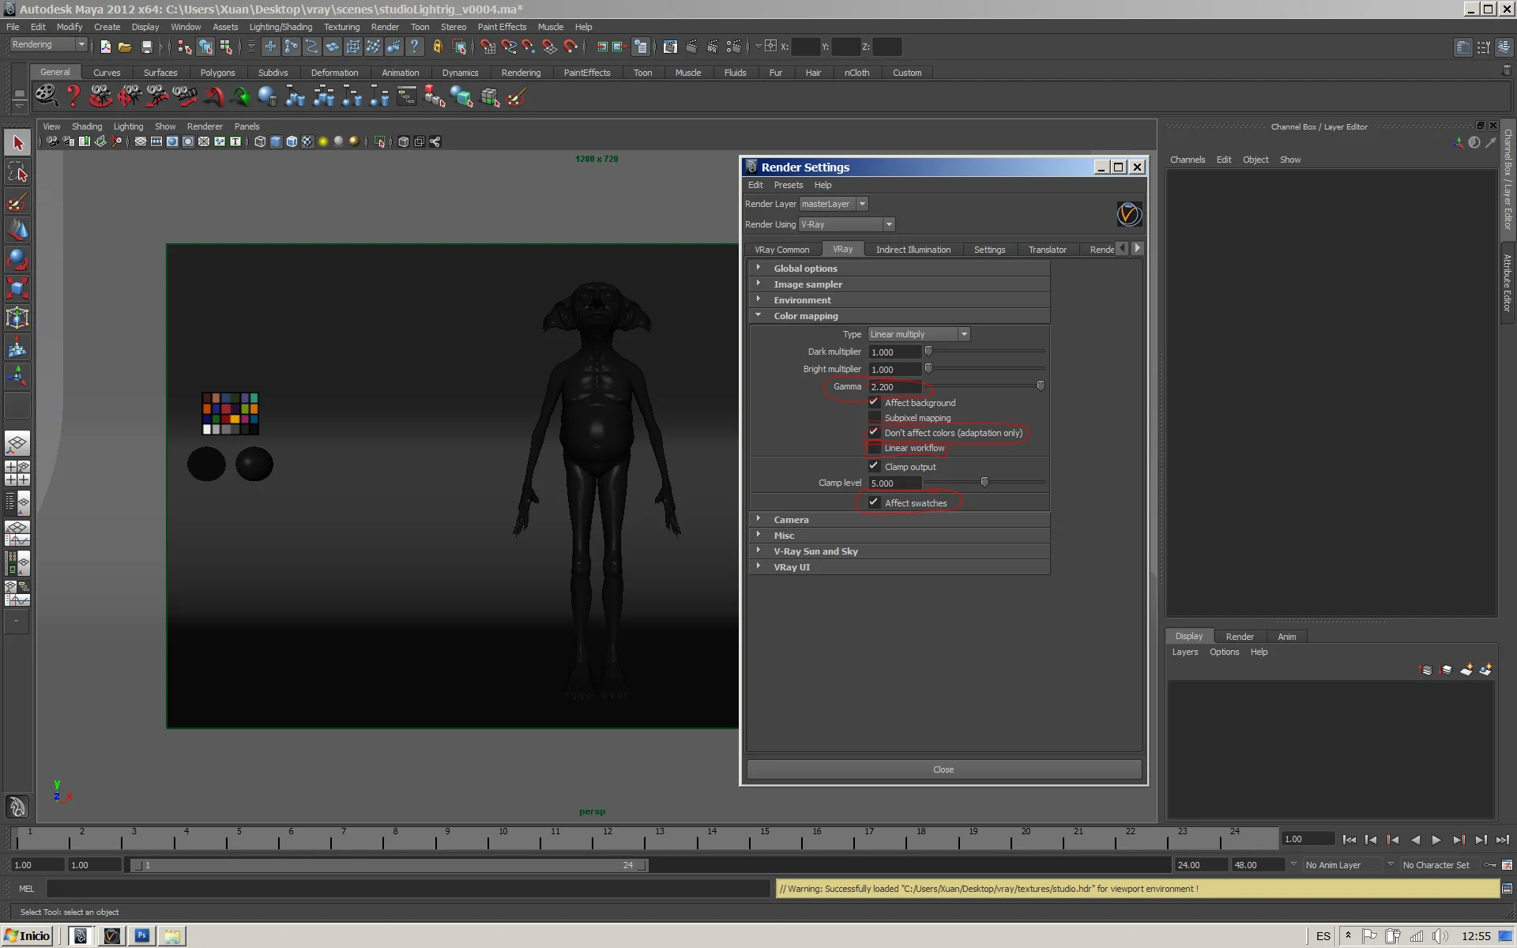Choose the Lasso select tool
Image resolution: width=1517 pixels, height=948 pixels.
(17, 172)
